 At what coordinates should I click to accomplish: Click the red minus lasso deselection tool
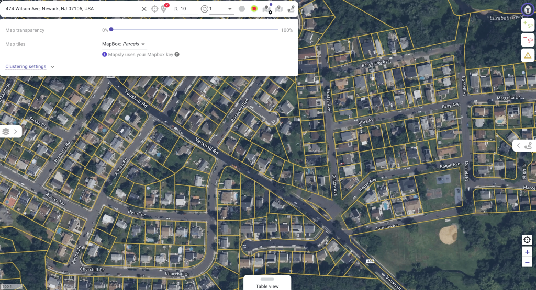[527, 40]
